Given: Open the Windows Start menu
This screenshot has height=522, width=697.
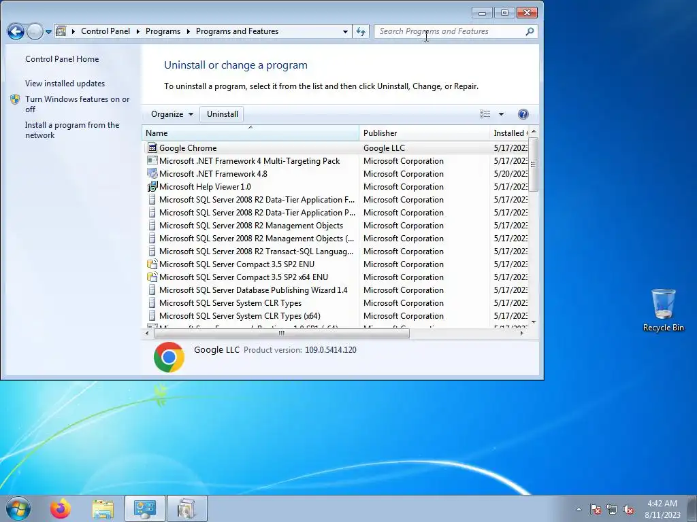Looking at the screenshot, I should (x=18, y=508).
